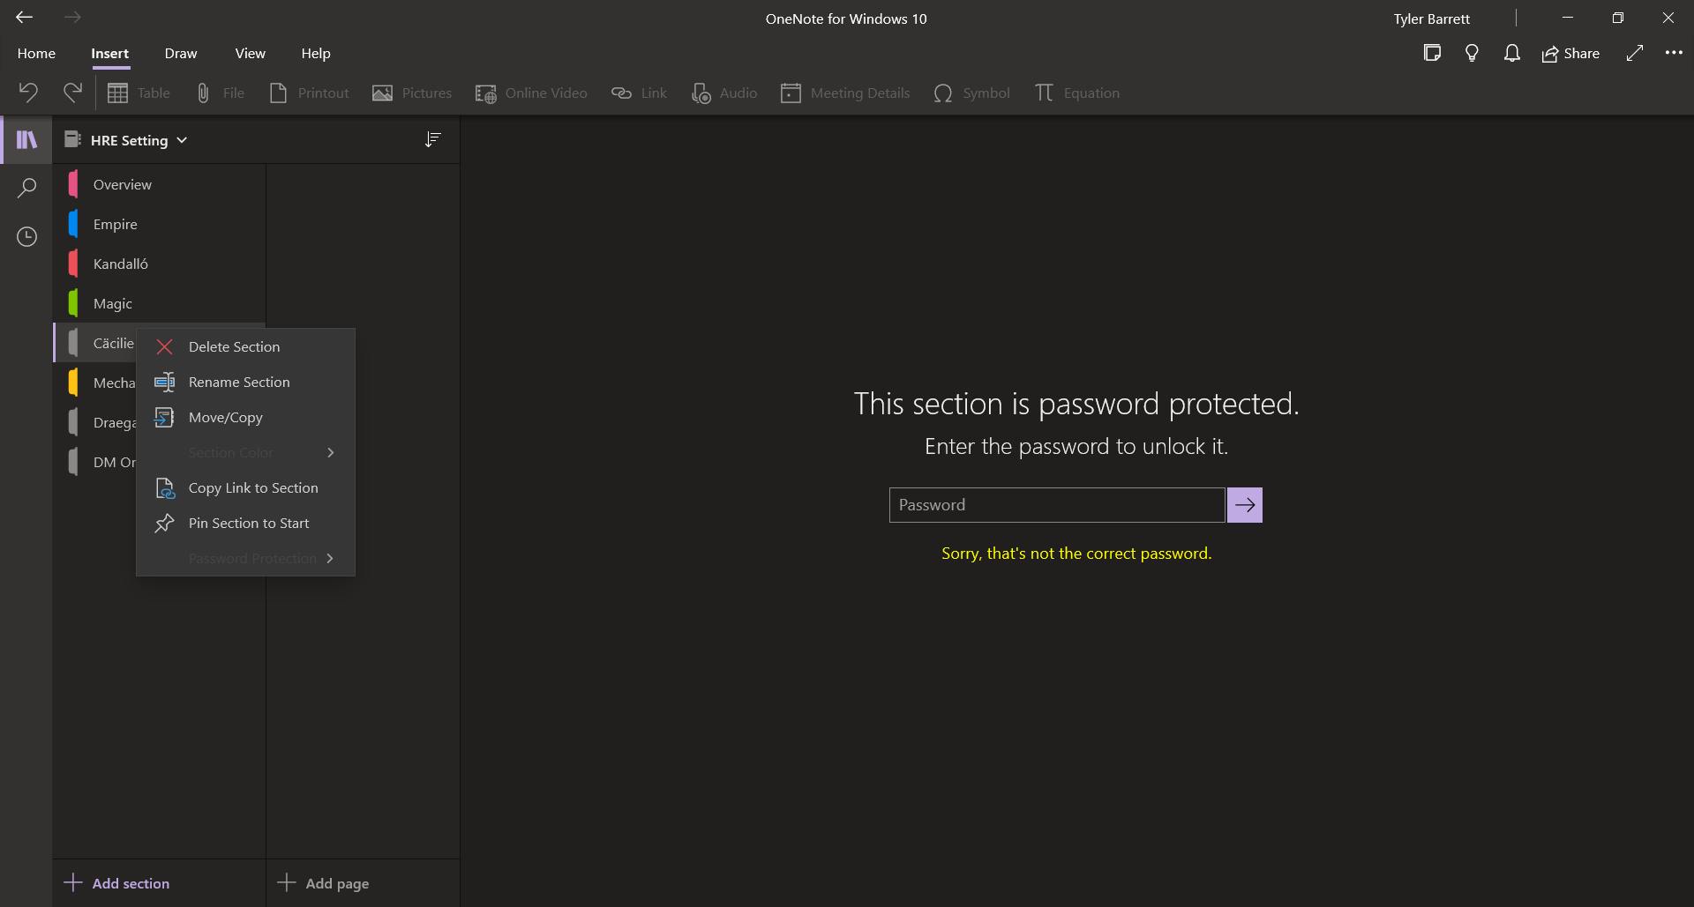1694x907 pixels.
Task: Share this notebook
Action: click(x=1570, y=54)
